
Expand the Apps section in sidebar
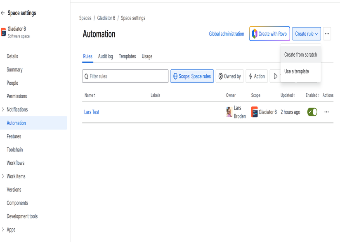pos(3,230)
